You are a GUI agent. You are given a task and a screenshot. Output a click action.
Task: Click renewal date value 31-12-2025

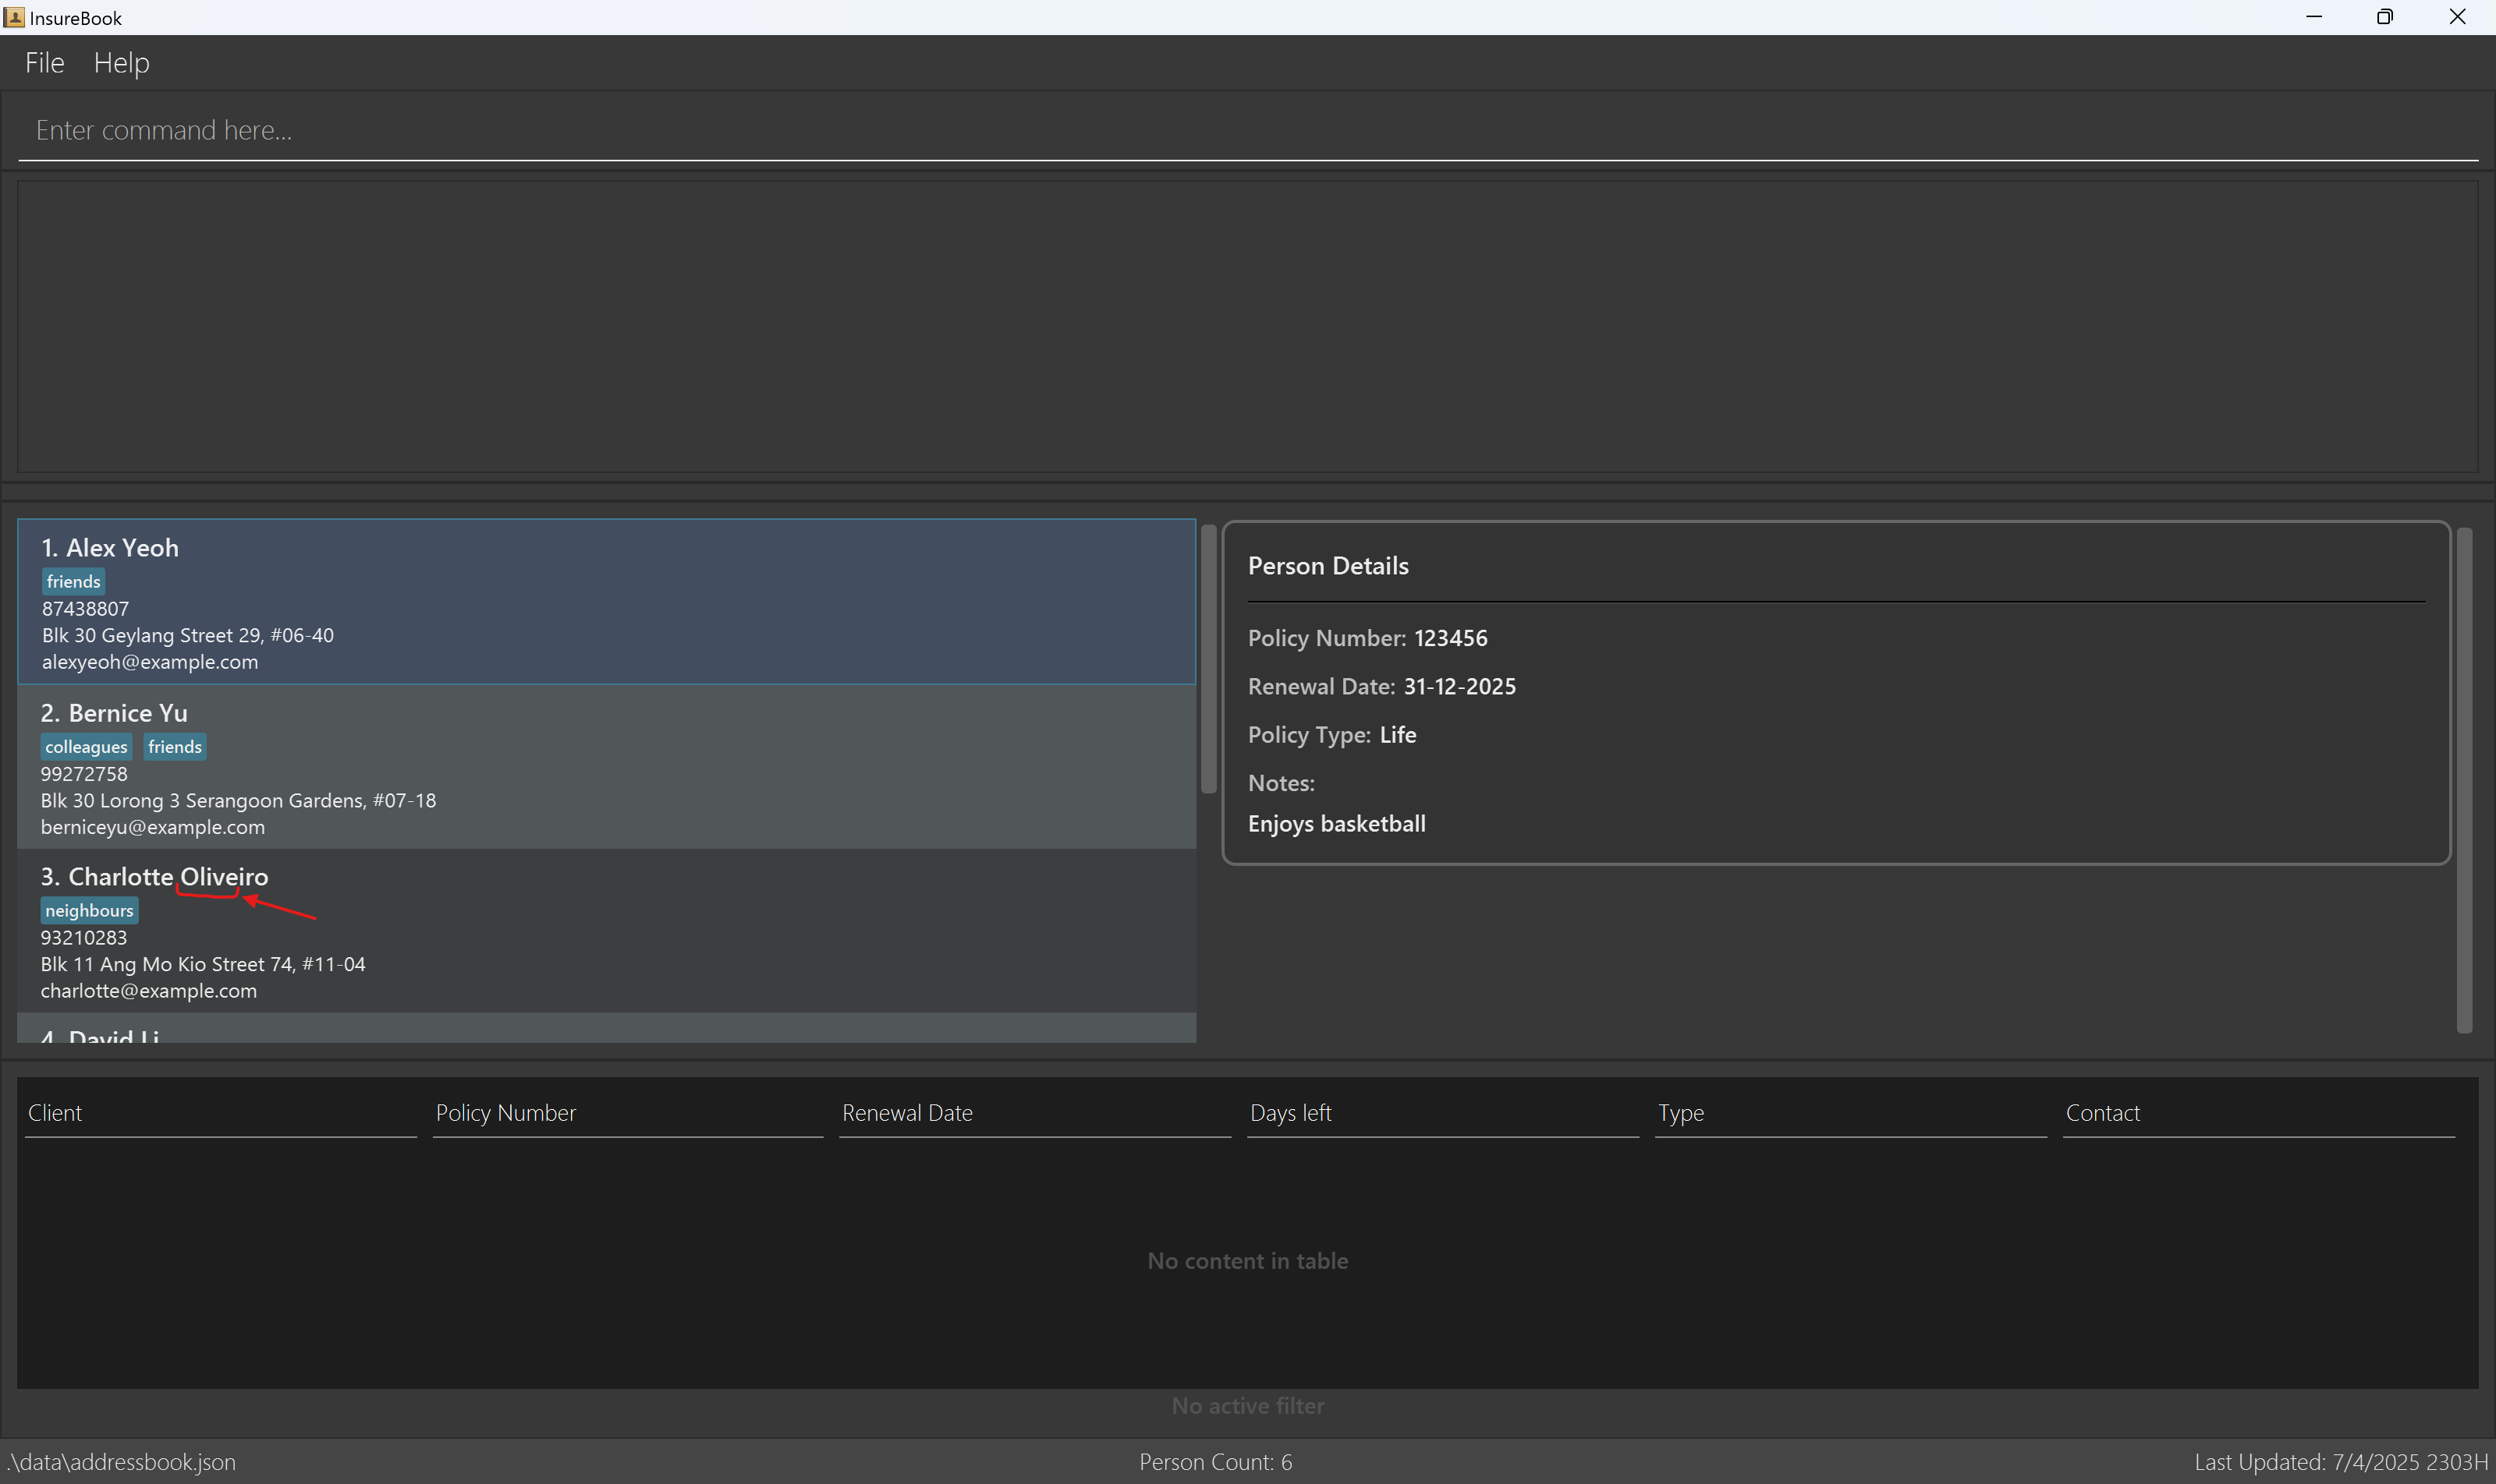(1460, 686)
